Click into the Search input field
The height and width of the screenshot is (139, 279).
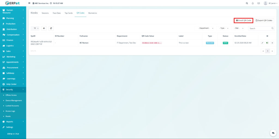tap(260, 28)
